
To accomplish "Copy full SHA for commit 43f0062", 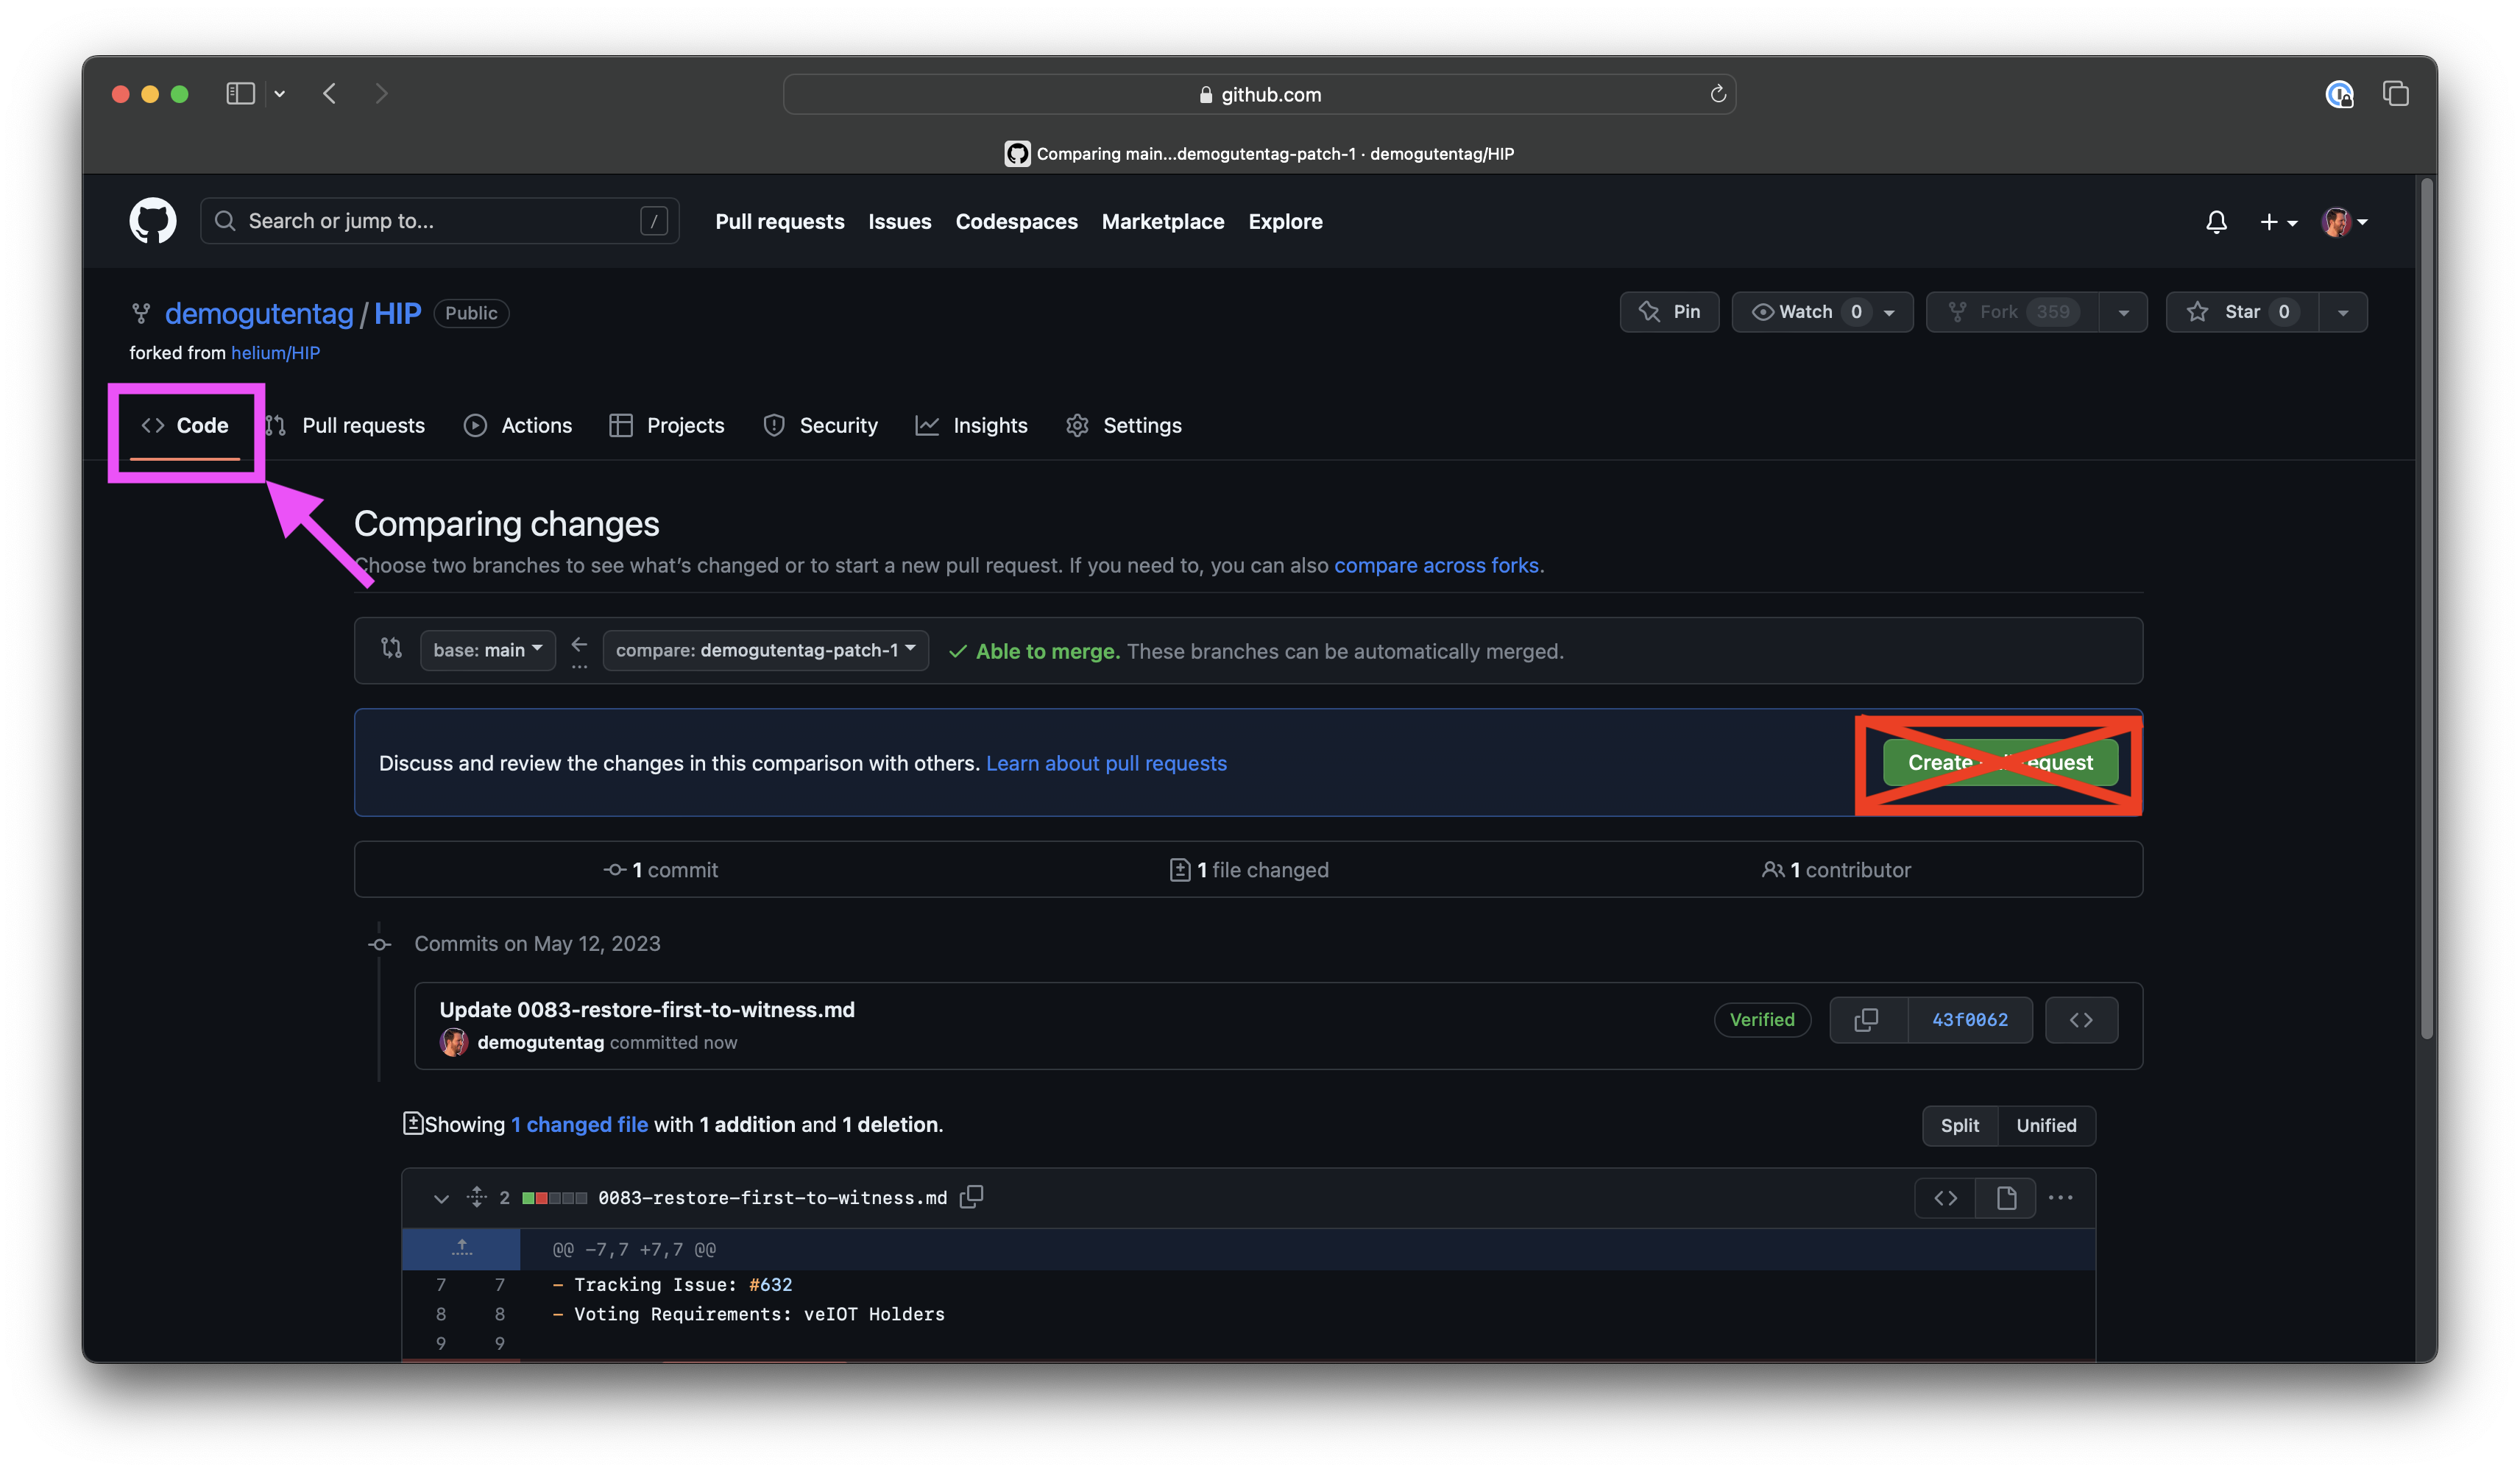I will tap(1866, 1020).
